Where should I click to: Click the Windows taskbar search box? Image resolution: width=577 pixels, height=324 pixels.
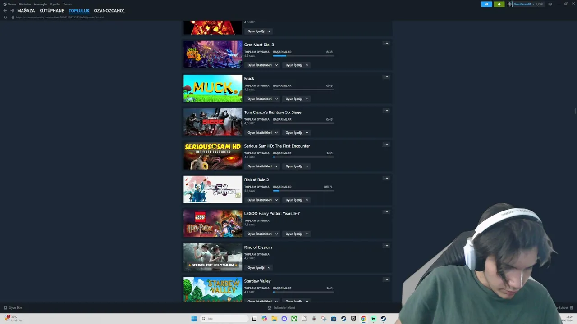point(224,319)
